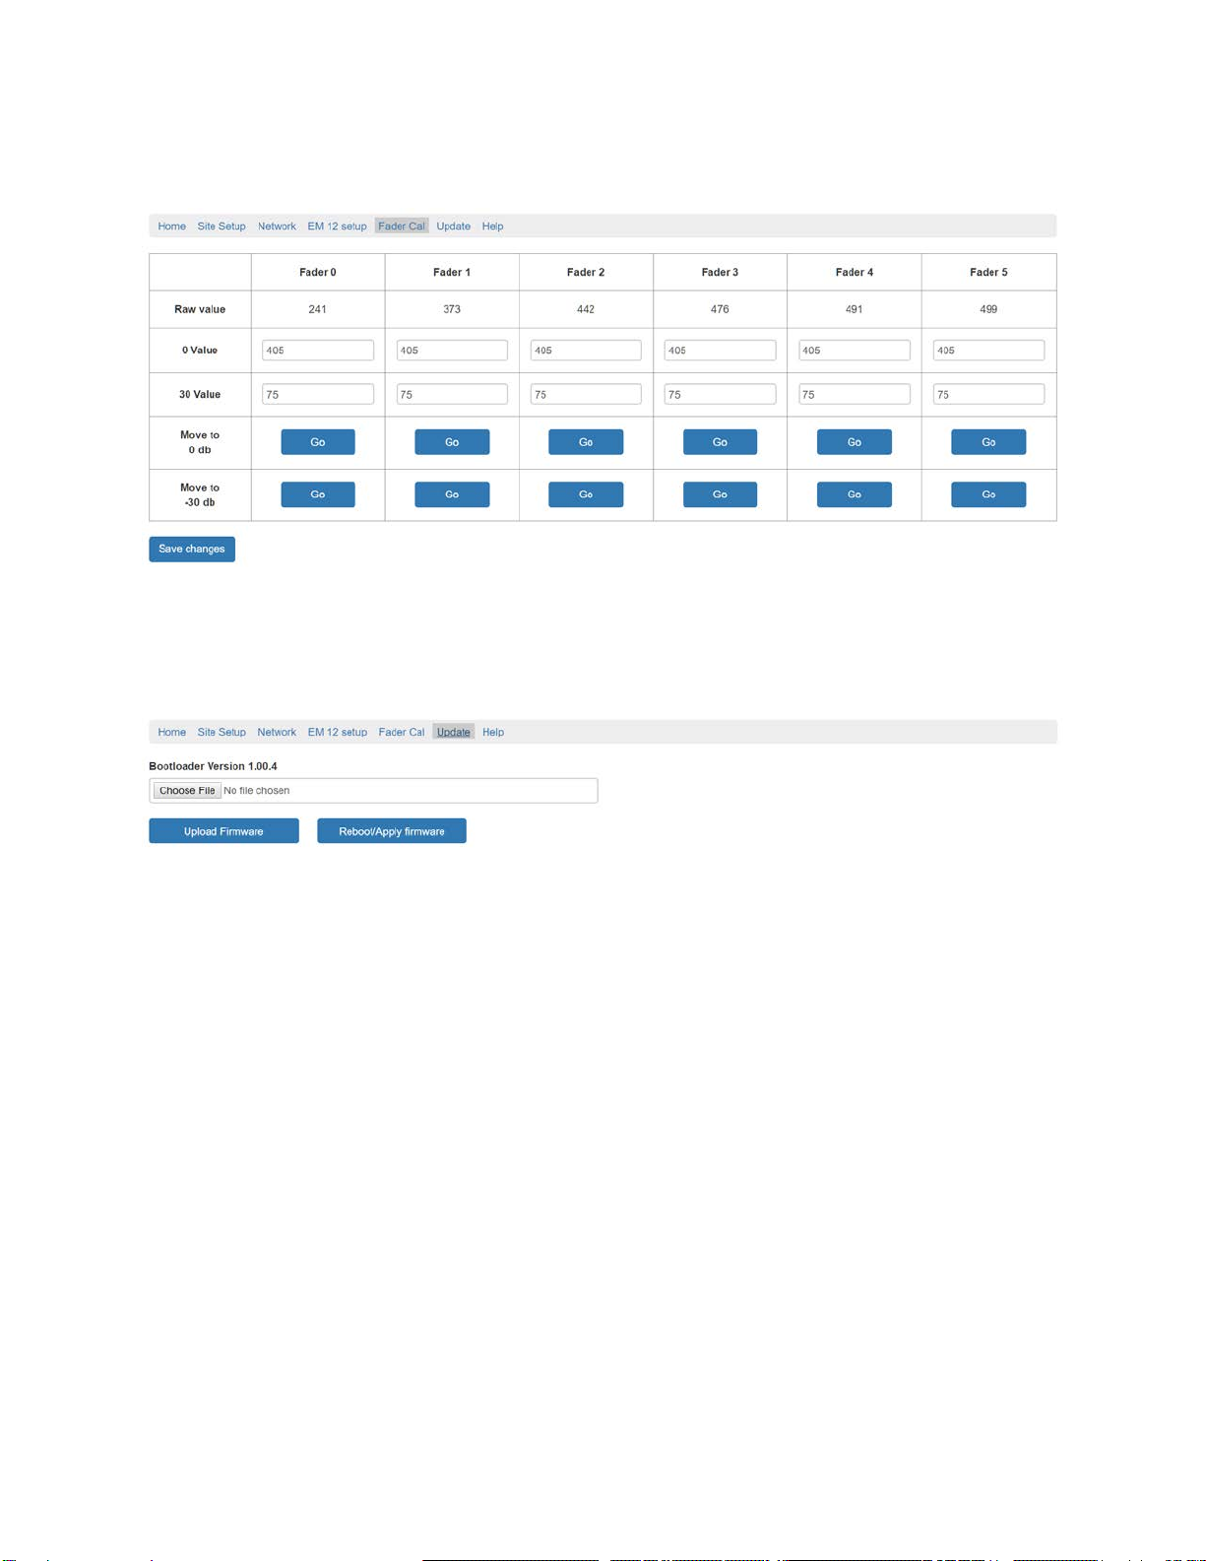This screenshot has width=1206, height=1561.
Task: Go to Home in lower navigation bar
Action: click(171, 733)
